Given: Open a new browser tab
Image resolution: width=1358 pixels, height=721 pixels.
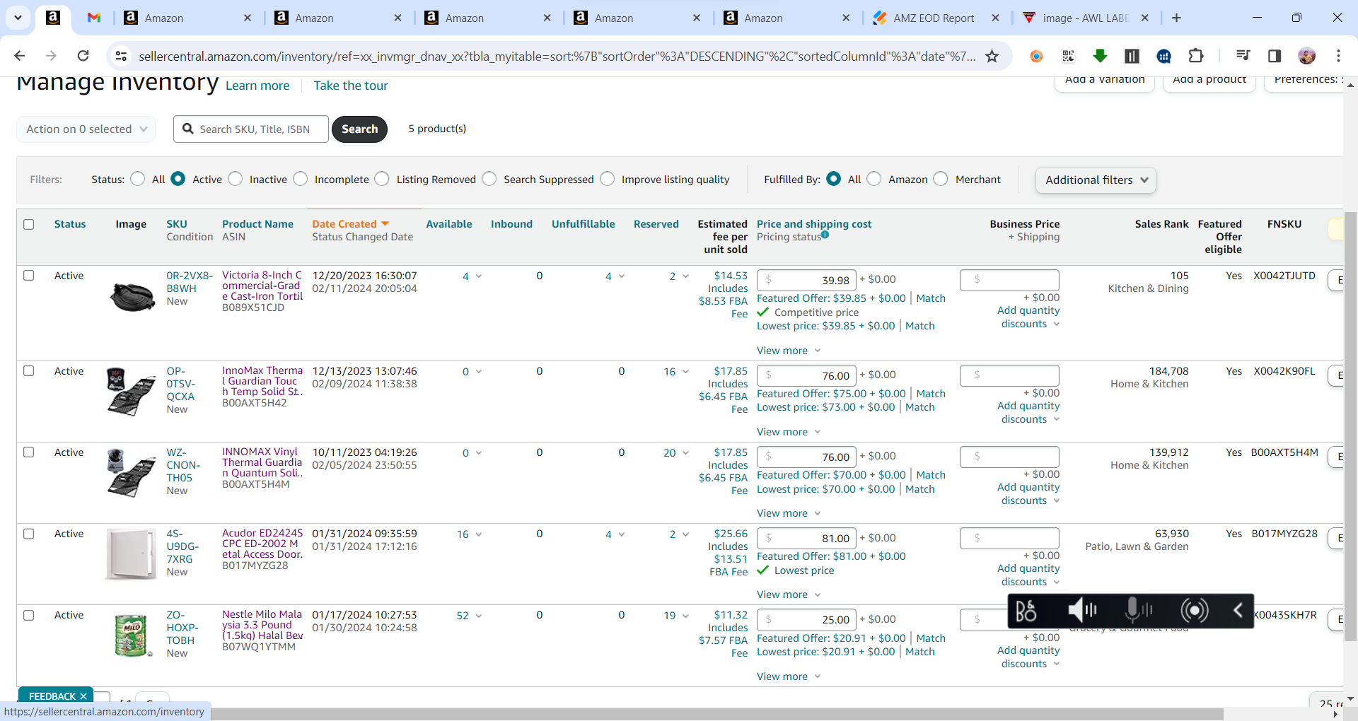Looking at the screenshot, I should (1176, 18).
